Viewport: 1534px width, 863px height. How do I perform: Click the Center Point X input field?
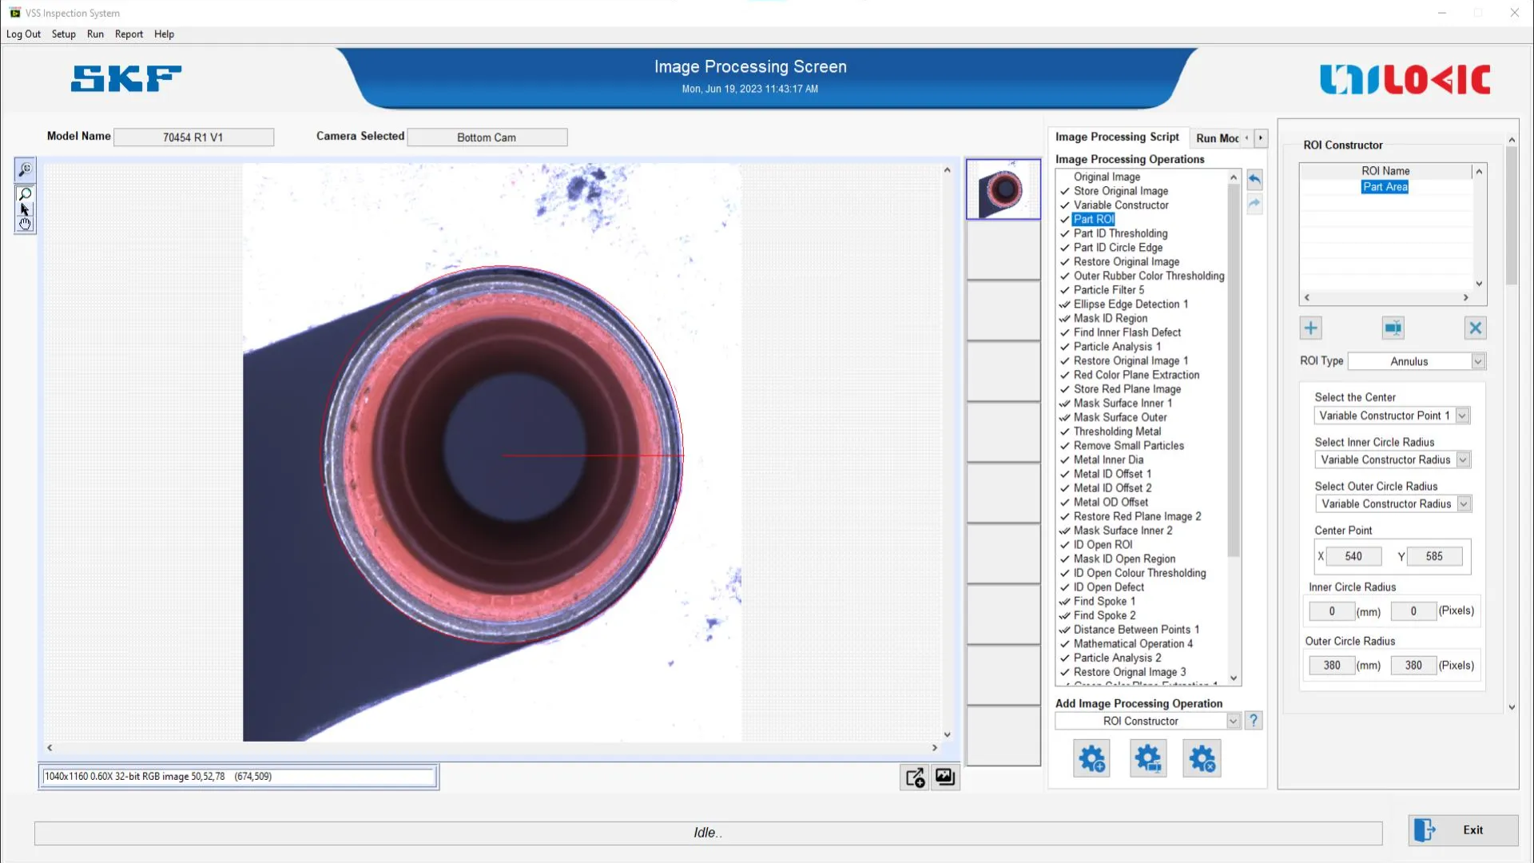click(x=1353, y=556)
